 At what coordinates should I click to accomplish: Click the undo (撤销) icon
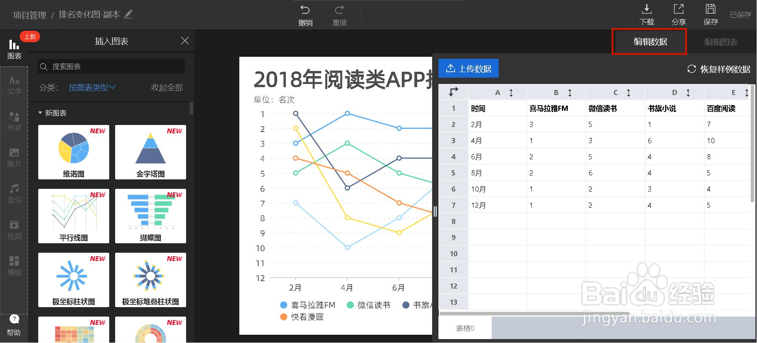tap(305, 9)
